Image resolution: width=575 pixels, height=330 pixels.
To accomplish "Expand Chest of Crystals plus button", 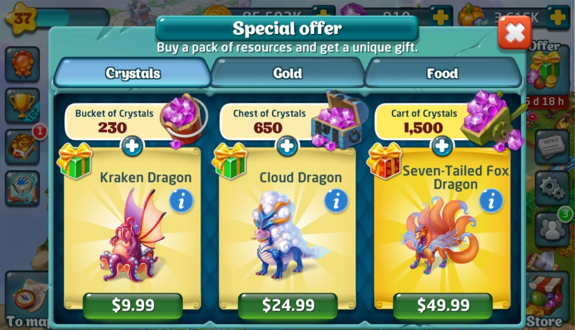I will (287, 146).
